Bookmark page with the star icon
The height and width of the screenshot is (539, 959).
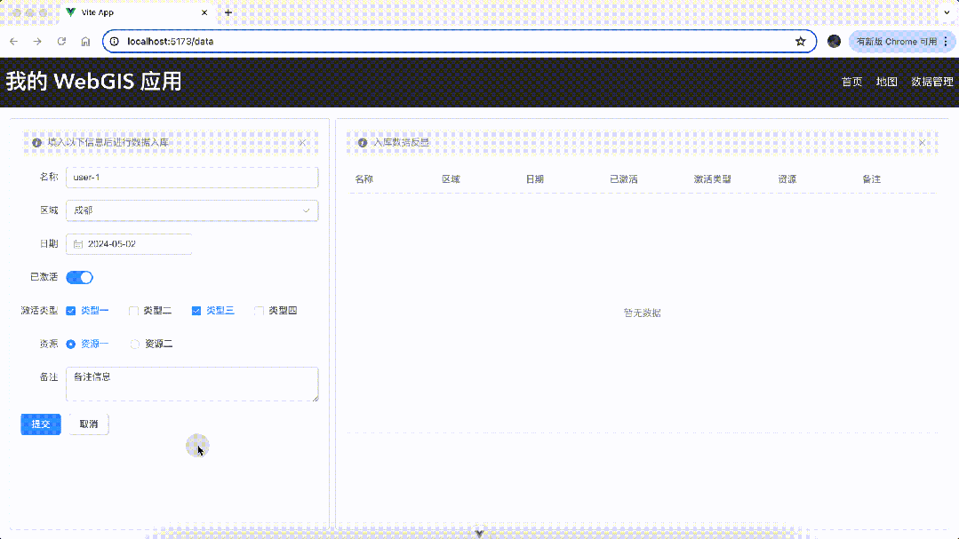(800, 42)
